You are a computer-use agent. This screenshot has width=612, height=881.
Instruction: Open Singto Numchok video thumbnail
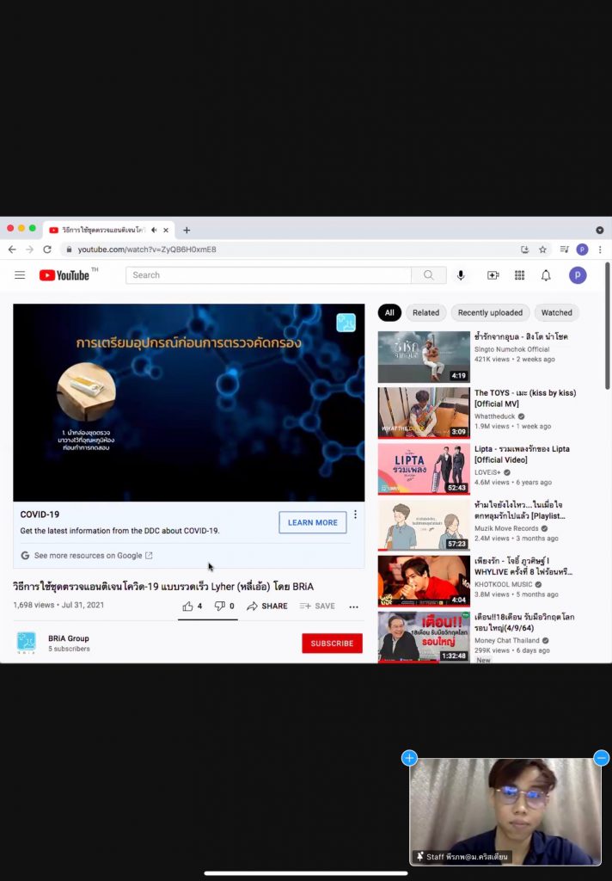coord(424,357)
